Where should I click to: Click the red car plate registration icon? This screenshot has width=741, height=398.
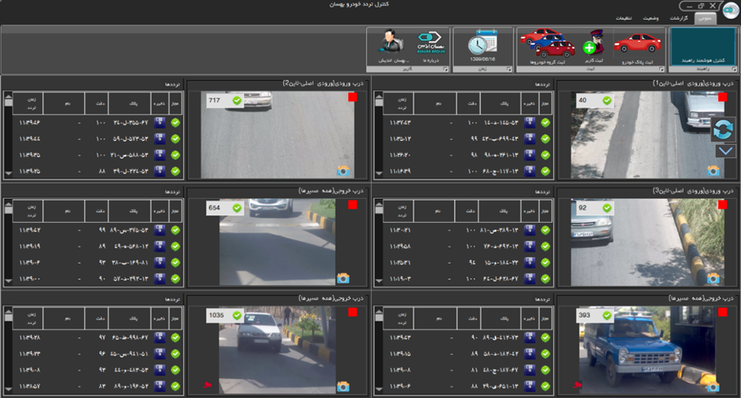[637, 43]
